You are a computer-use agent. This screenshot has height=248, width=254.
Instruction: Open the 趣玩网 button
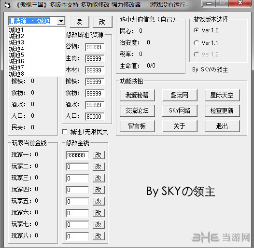pos(180,95)
